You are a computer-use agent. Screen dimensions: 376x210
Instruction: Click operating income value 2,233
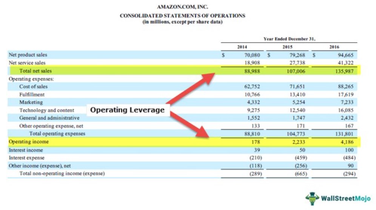299,142
